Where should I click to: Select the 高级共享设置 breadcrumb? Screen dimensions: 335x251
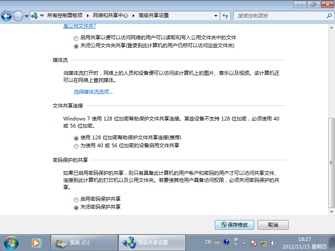coord(154,15)
